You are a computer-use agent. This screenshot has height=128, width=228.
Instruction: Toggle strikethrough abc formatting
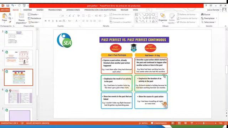click(60, 21)
